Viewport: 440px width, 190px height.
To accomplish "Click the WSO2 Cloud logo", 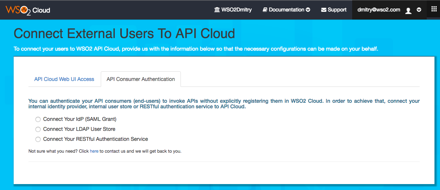I will [28, 10].
